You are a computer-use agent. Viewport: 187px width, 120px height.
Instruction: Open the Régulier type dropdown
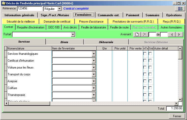(x=59, y=9)
